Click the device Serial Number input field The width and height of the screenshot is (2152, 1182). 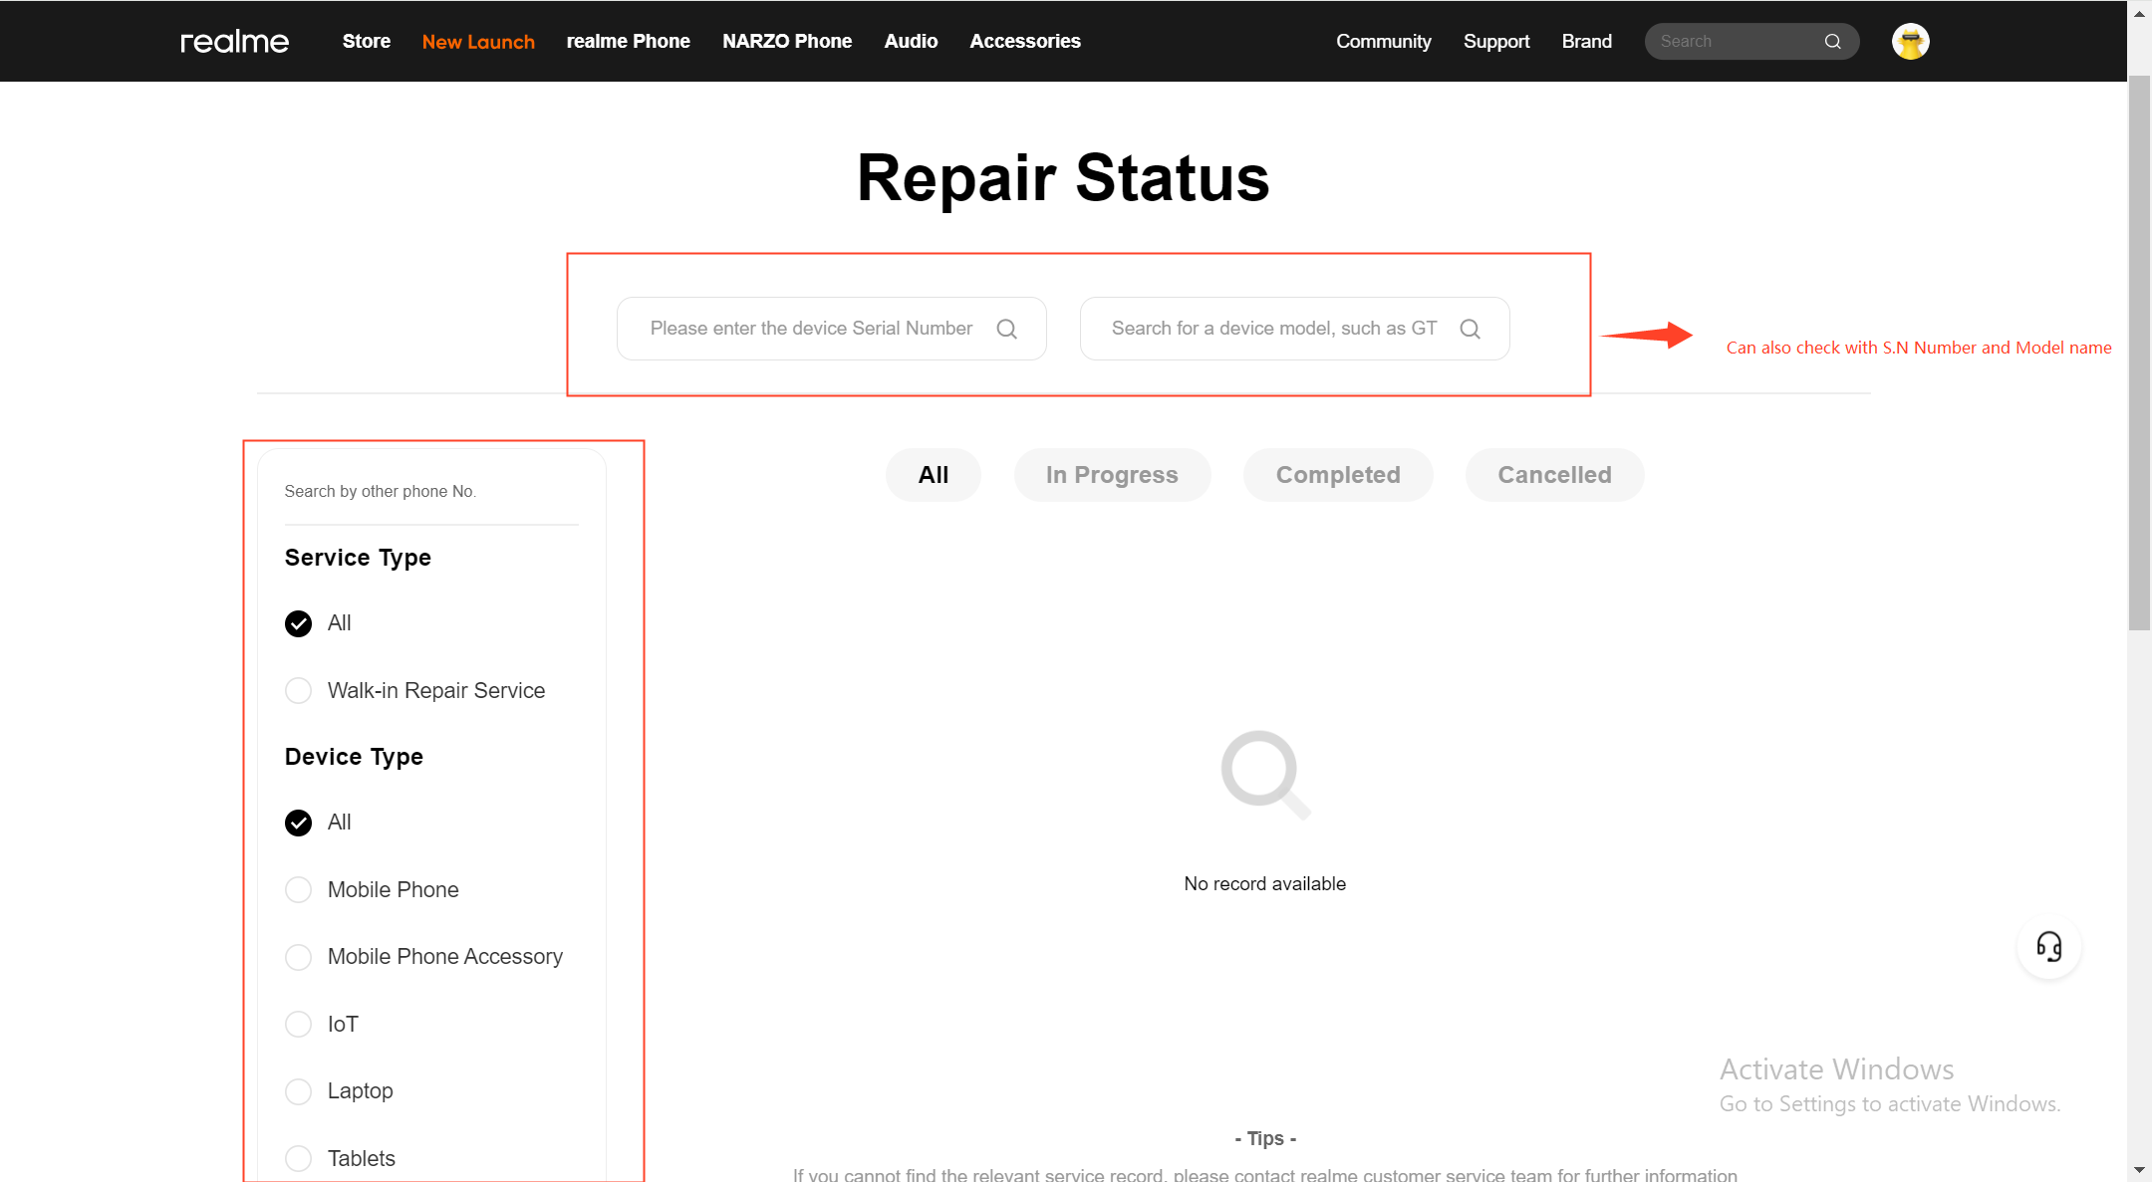click(811, 329)
